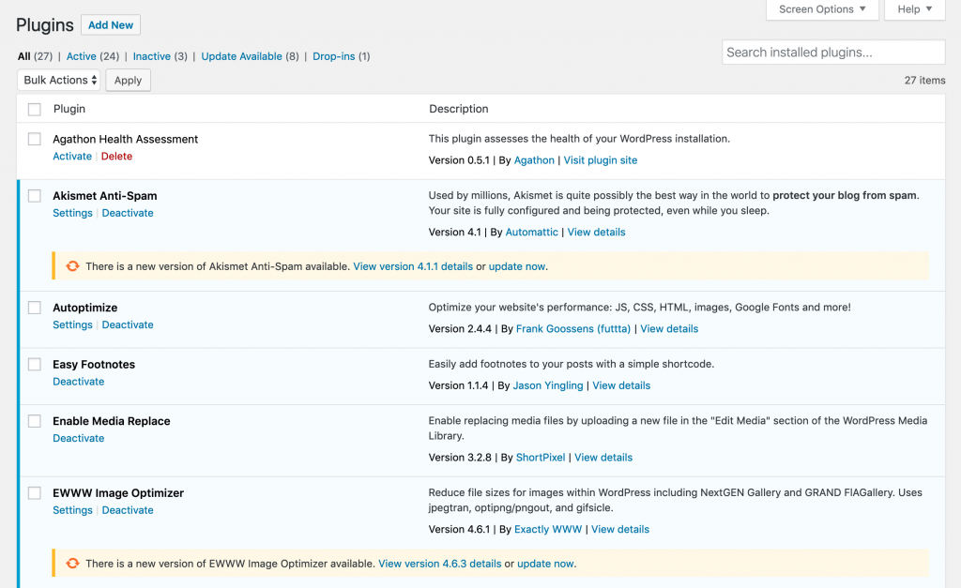
Task: Open Jason Yingling author link
Action: (548, 385)
